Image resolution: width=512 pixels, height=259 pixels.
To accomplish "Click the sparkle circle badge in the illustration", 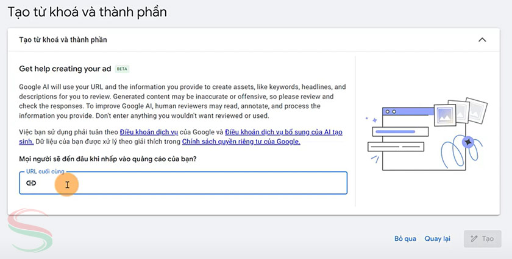I will pos(468,142).
